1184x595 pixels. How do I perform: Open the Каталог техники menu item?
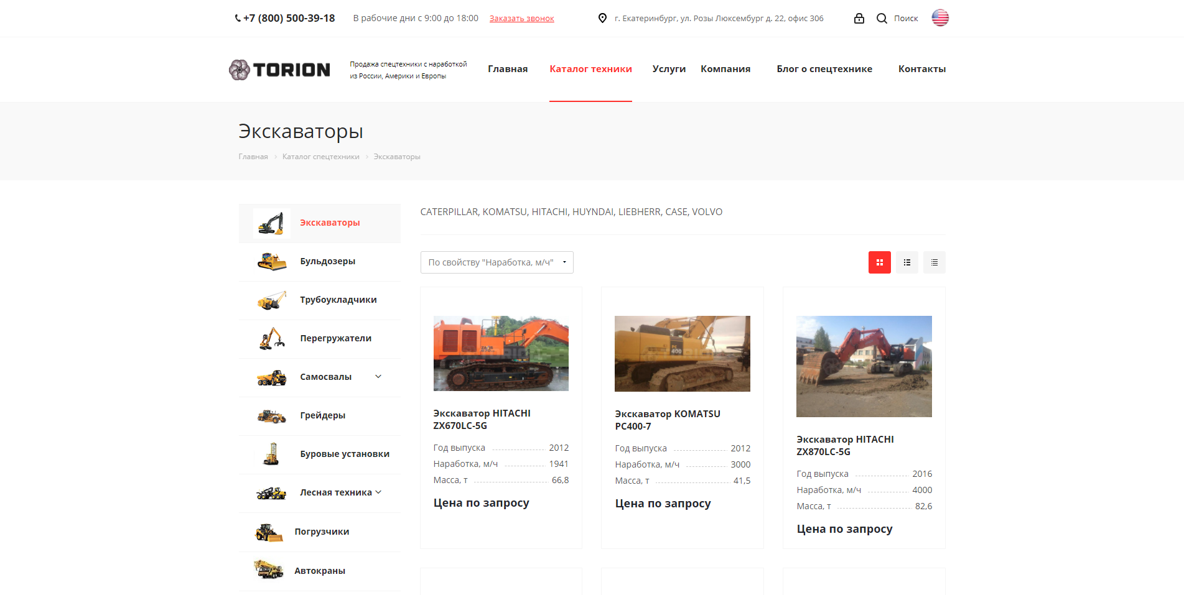click(591, 69)
